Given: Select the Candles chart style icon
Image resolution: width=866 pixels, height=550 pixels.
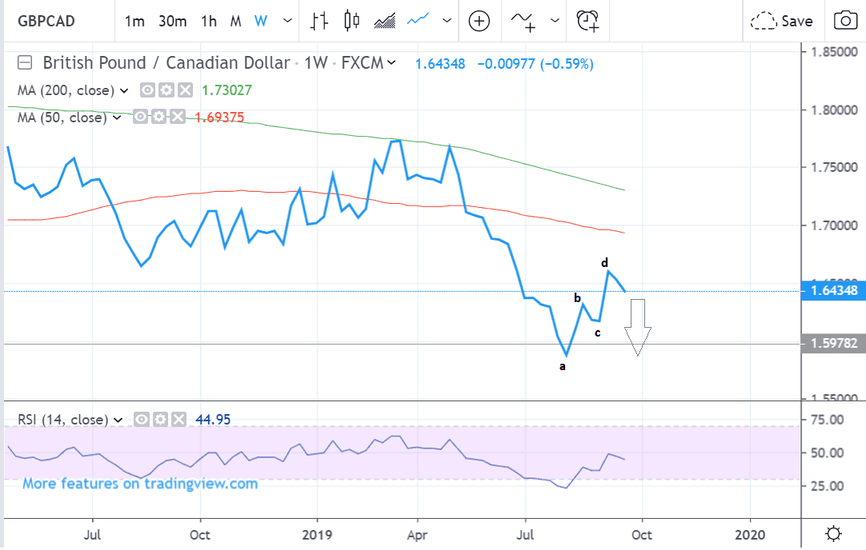Looking at the screenshot, I should coord(351,21).
